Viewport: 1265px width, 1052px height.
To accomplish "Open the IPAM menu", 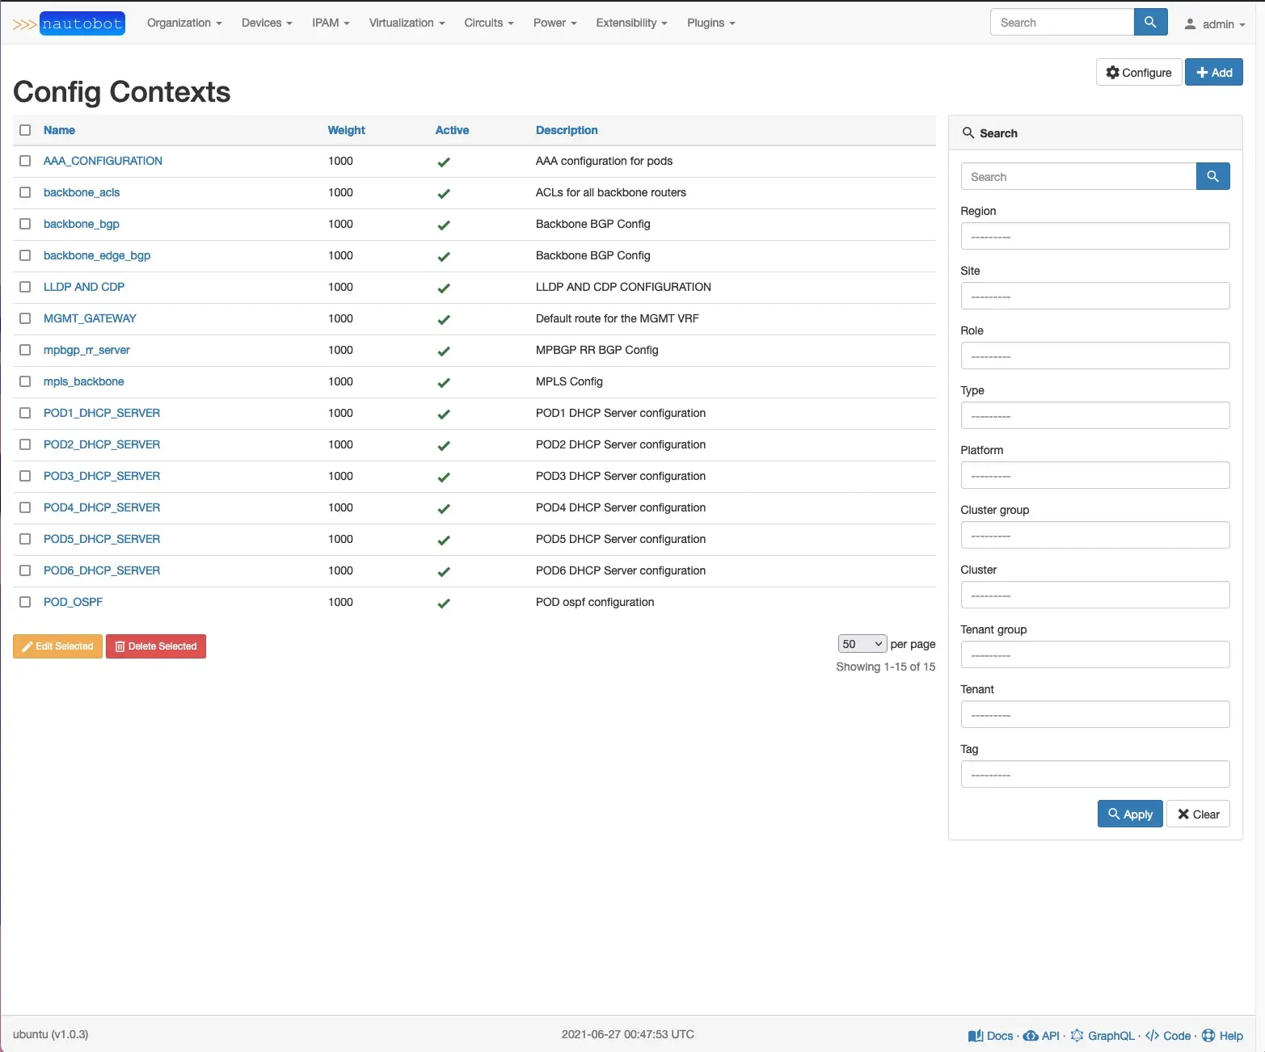I will pyautogui.click(x=330, y=23).
